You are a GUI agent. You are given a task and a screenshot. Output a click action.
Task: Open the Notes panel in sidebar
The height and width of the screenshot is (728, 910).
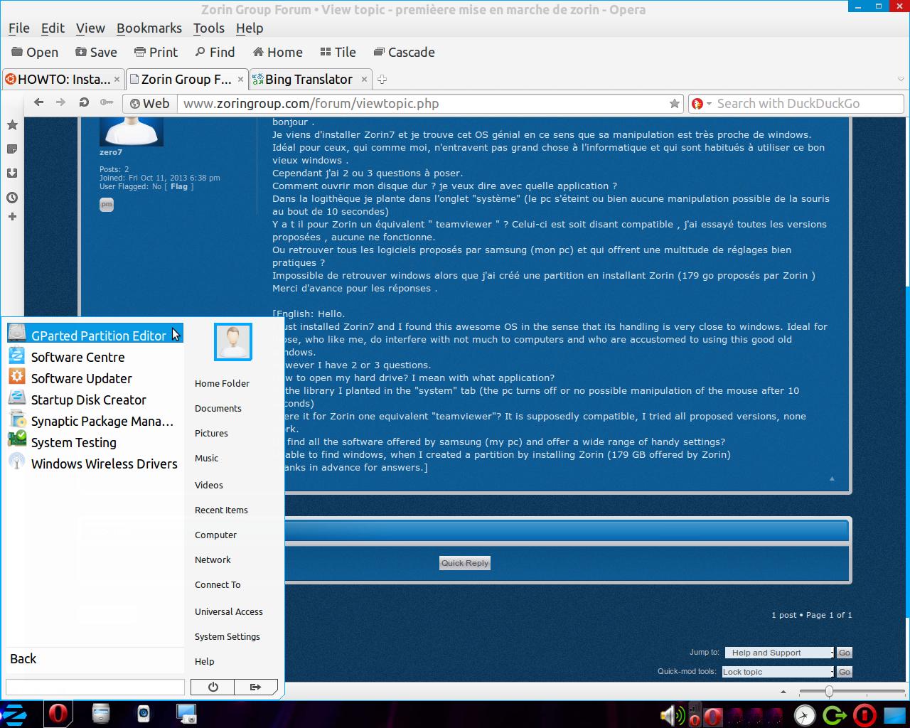12,149
